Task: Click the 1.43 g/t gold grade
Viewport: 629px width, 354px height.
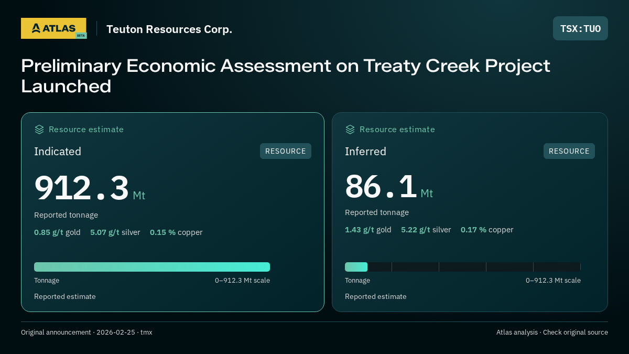Action: click(x=368, y=230)
